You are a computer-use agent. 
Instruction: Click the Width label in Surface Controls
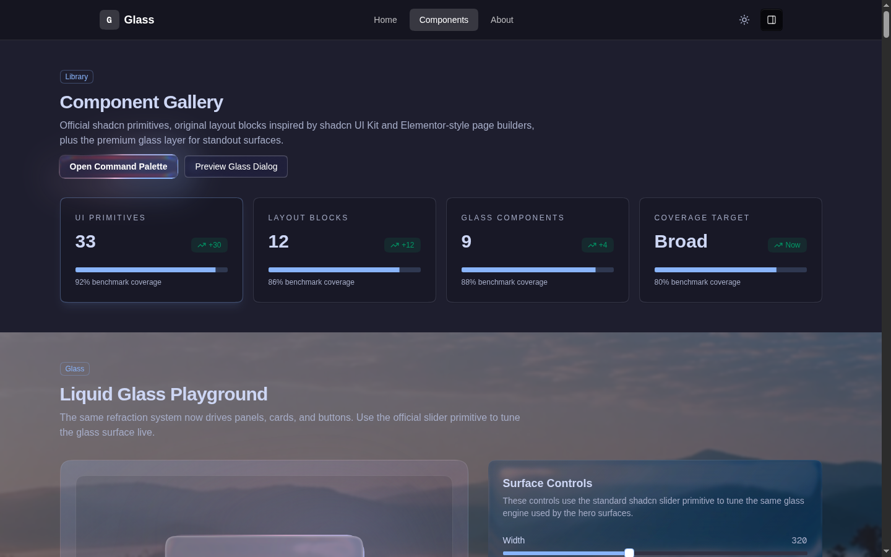point(514,540)
